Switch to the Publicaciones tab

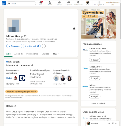pyautogui.click(x=32, y=54)
